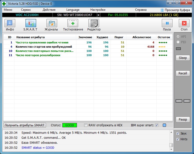Select row Число повторов рекалибровки
Image resolution: width=194 pixels, height=154 pixels.
click(x=88, y=55)
